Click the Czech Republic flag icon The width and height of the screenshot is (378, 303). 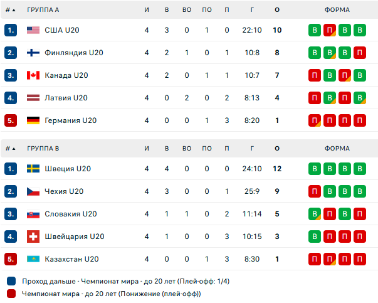(33, 191)
